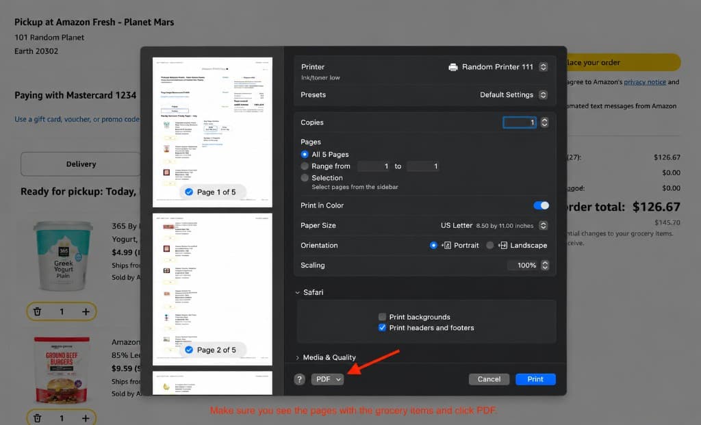Open the Default Settings presets dropdown
Viewport: 701px width, 425px height.
[x=543, y=94]
